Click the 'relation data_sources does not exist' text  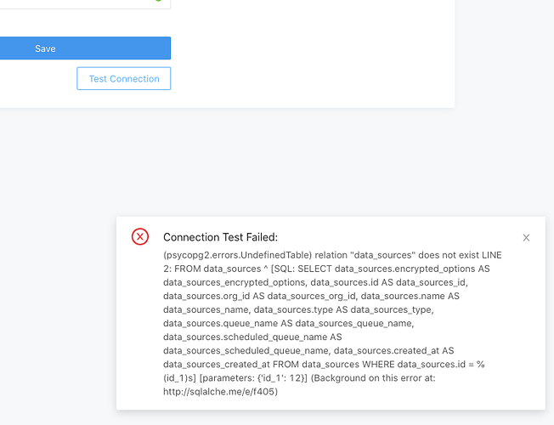pos(397,255)
